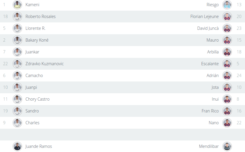Click Sandro's player photo thumbnail
Viewport: 245px width, 152px height.
[x=17, y=111]
